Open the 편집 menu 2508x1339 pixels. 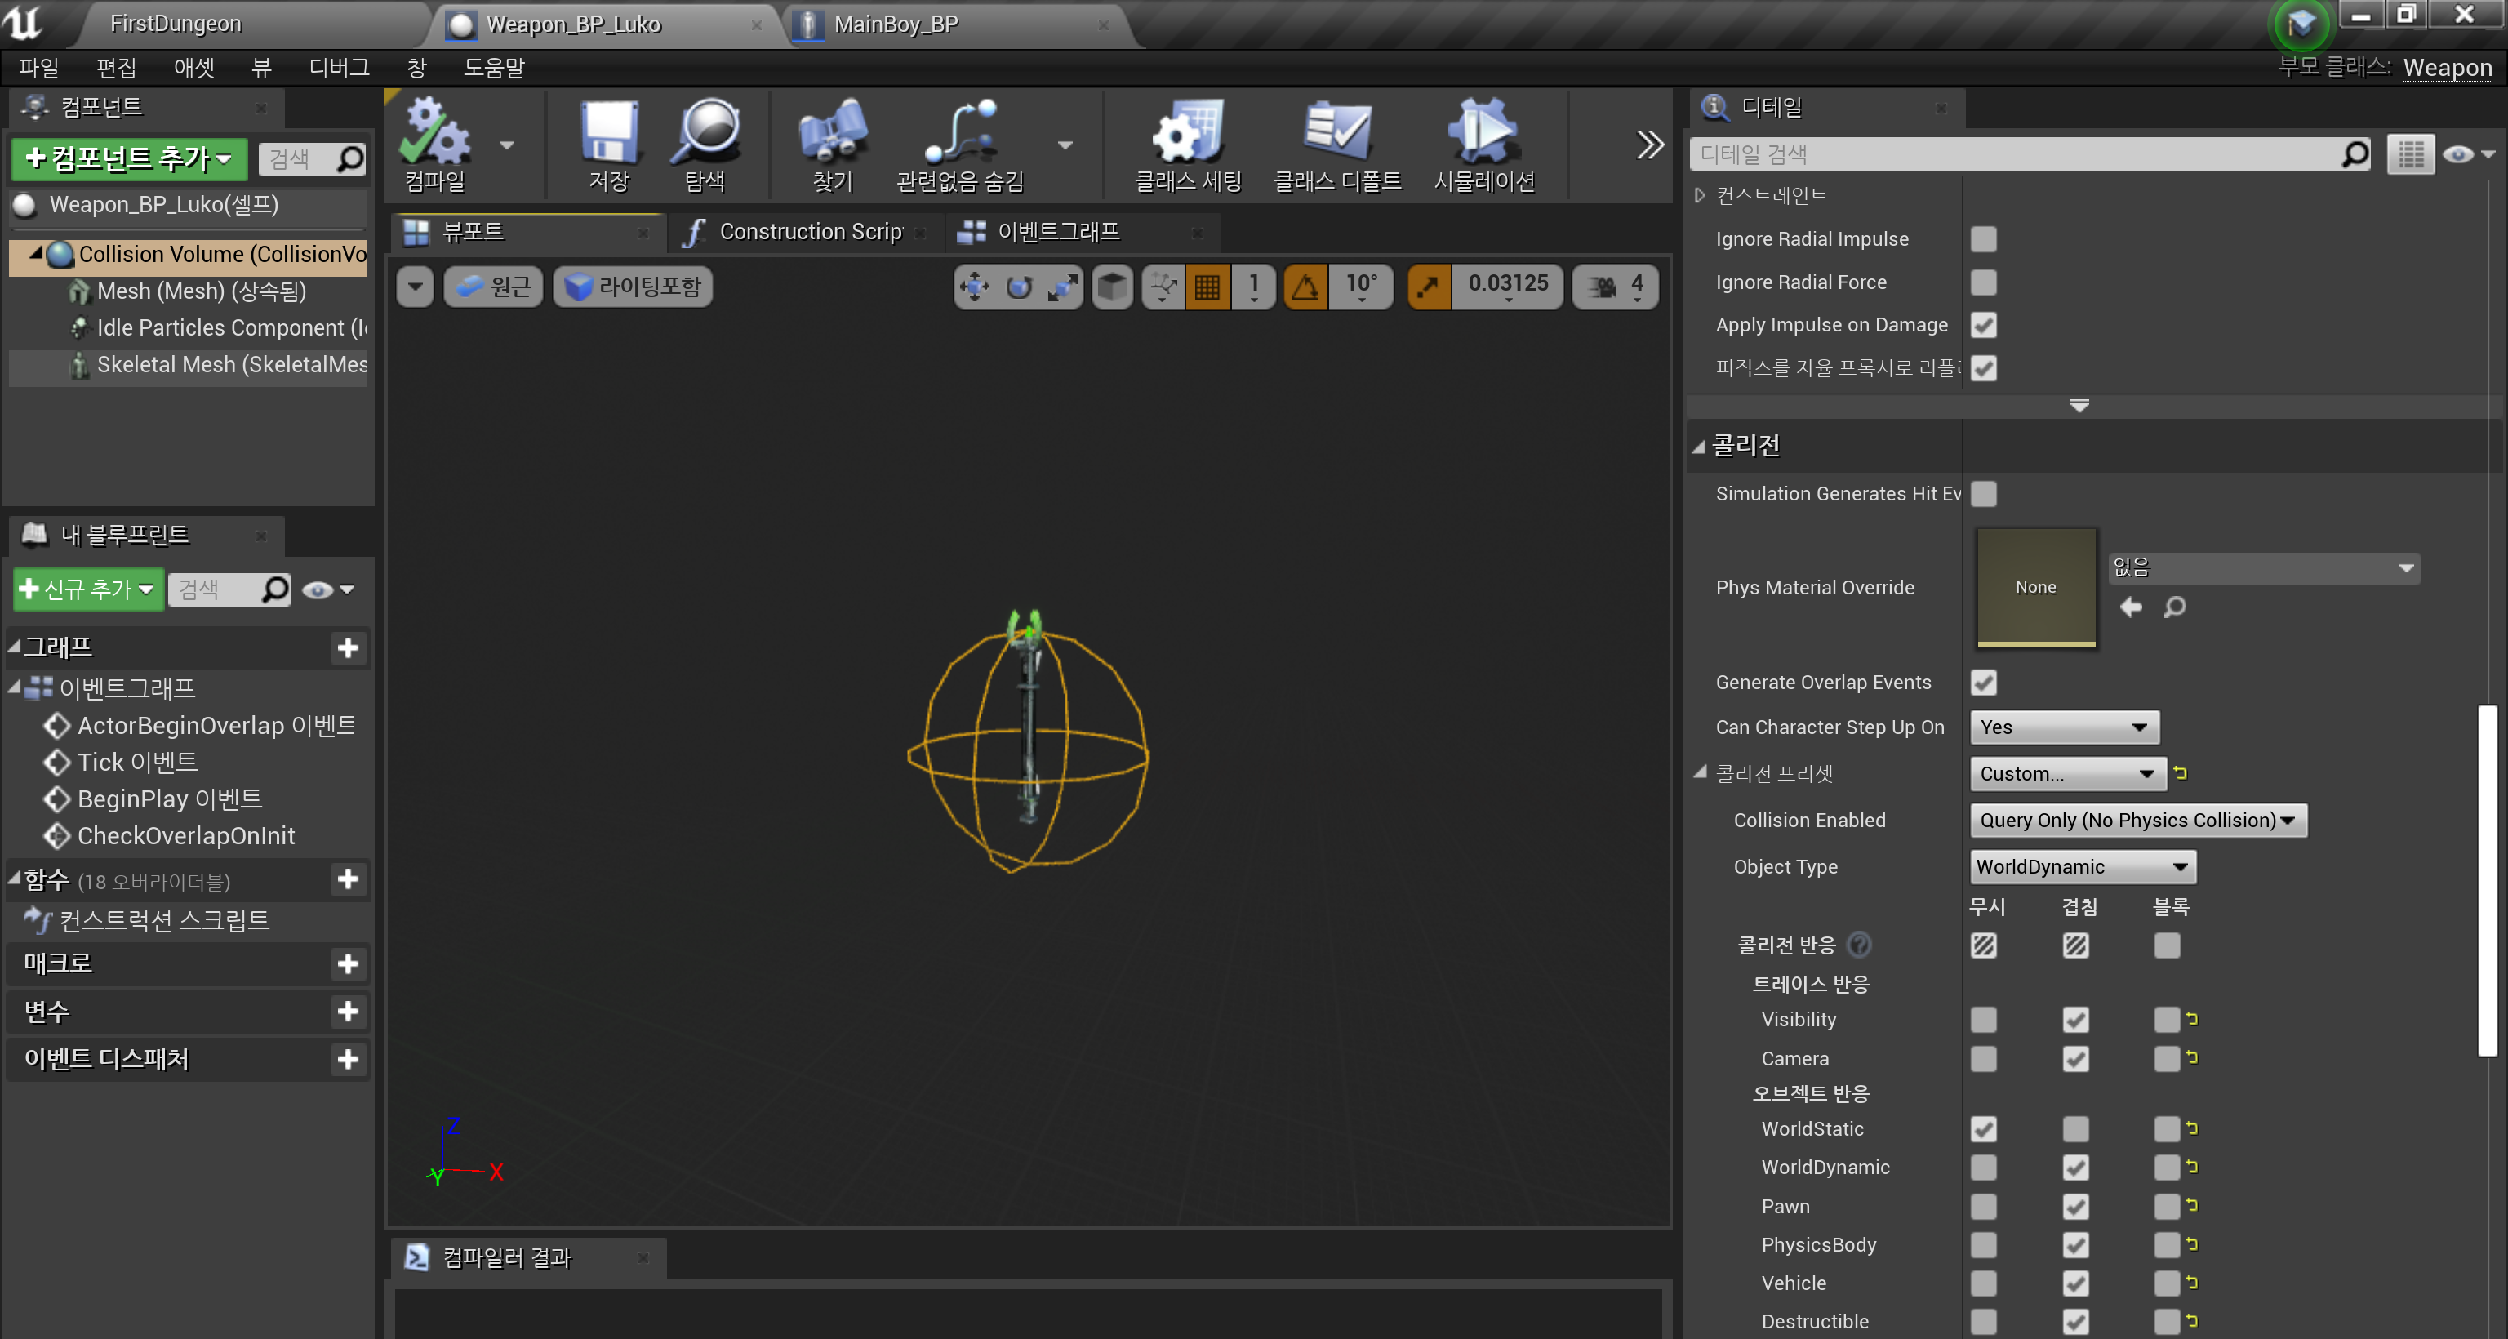coord(116,67)
